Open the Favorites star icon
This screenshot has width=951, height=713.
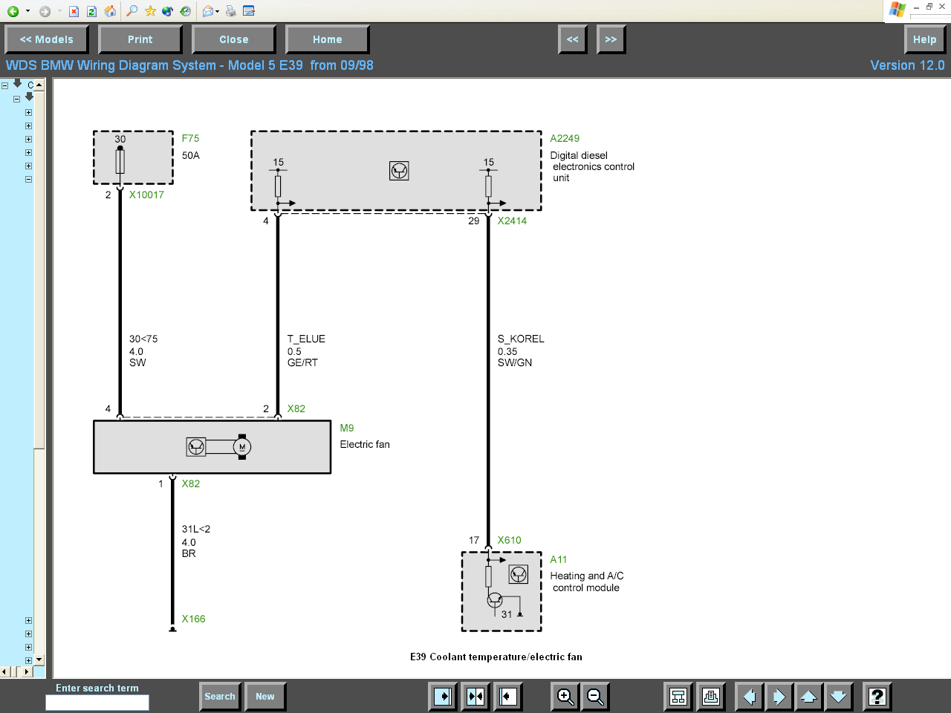pos(150,11)
